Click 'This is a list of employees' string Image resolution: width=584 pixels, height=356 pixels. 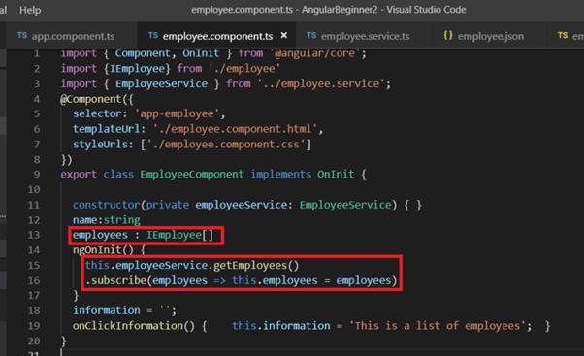click(x=438, y=326)
